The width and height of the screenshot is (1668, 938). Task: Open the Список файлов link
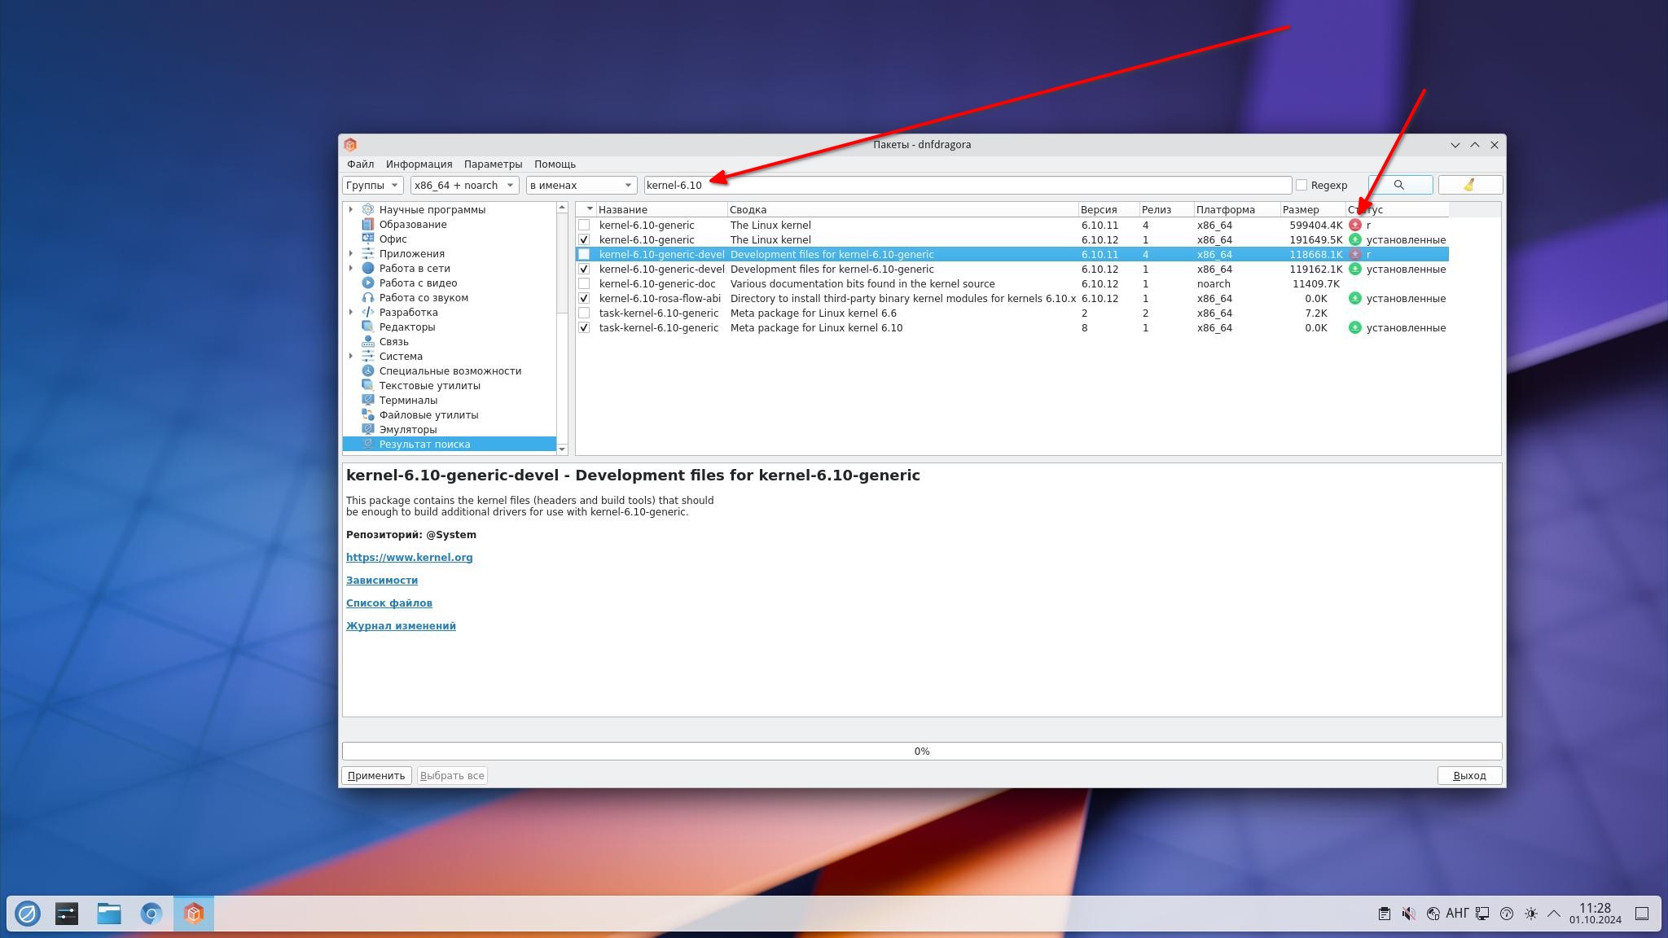click(x=388, y=603)
